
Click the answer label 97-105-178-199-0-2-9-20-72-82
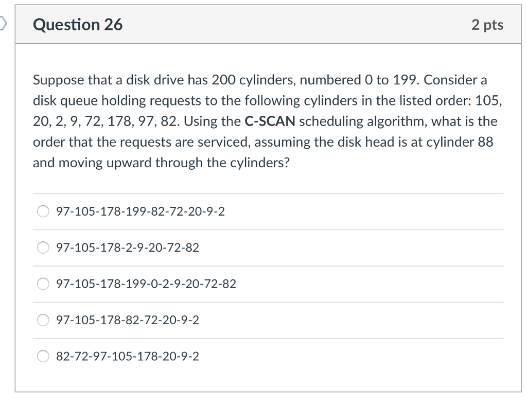click(146, 284)
